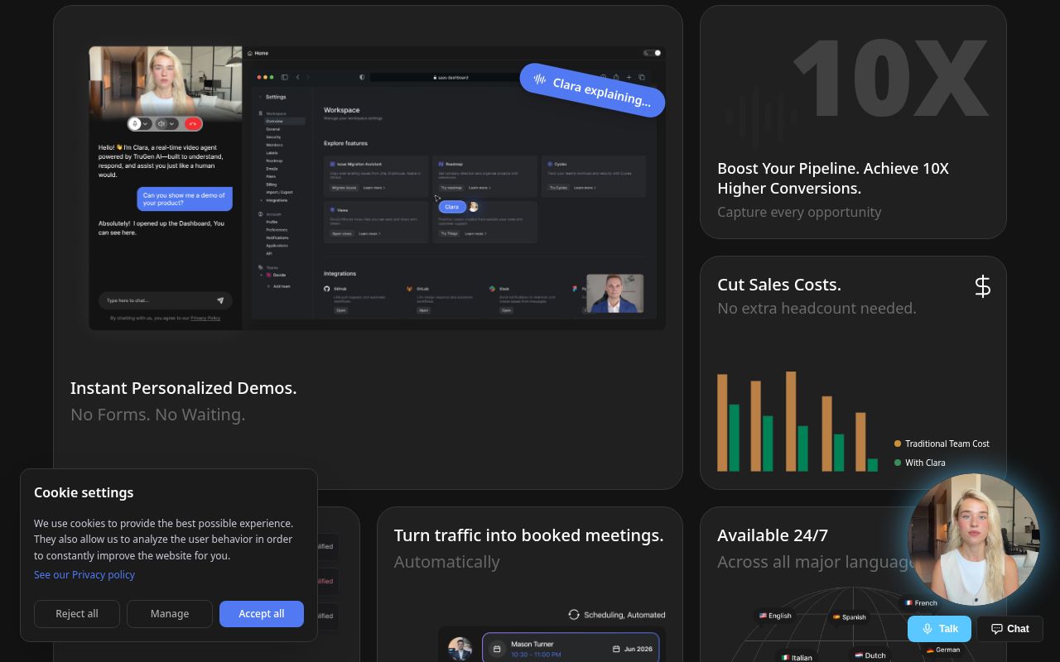This screenshot has height=662, width=1060.
Task: Toggle the switch at the demo's top-right corner
Action: pos(653,53)
